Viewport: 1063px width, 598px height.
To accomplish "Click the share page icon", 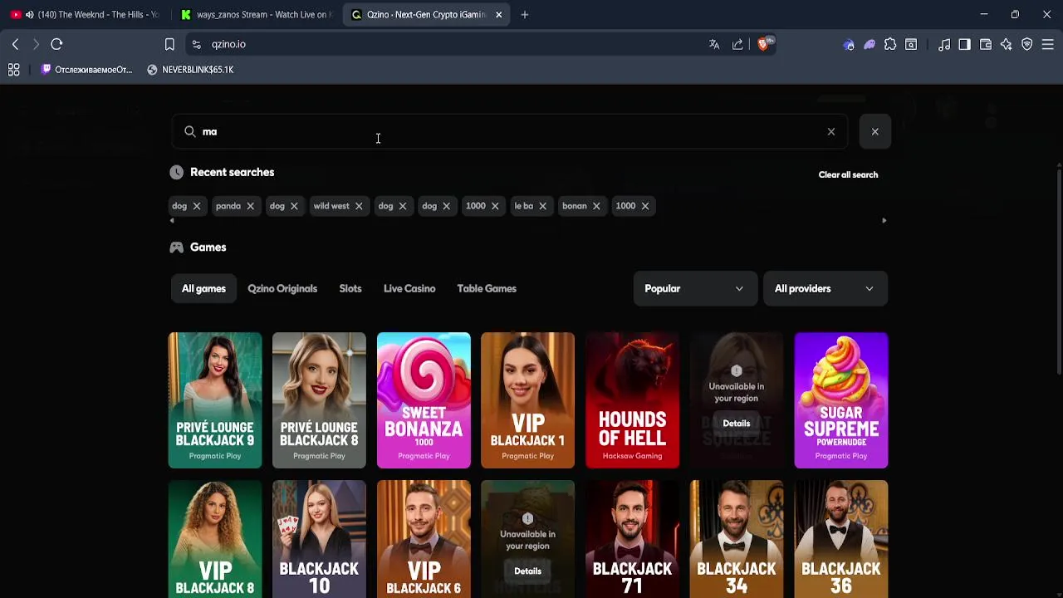I will [x=737, y=44].
